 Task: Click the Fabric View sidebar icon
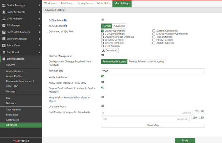(x=4, y=46)
